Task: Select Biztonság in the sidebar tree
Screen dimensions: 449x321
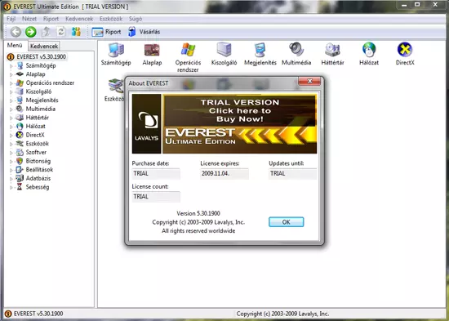Action: pyautogui.click(x=38, y=161)
